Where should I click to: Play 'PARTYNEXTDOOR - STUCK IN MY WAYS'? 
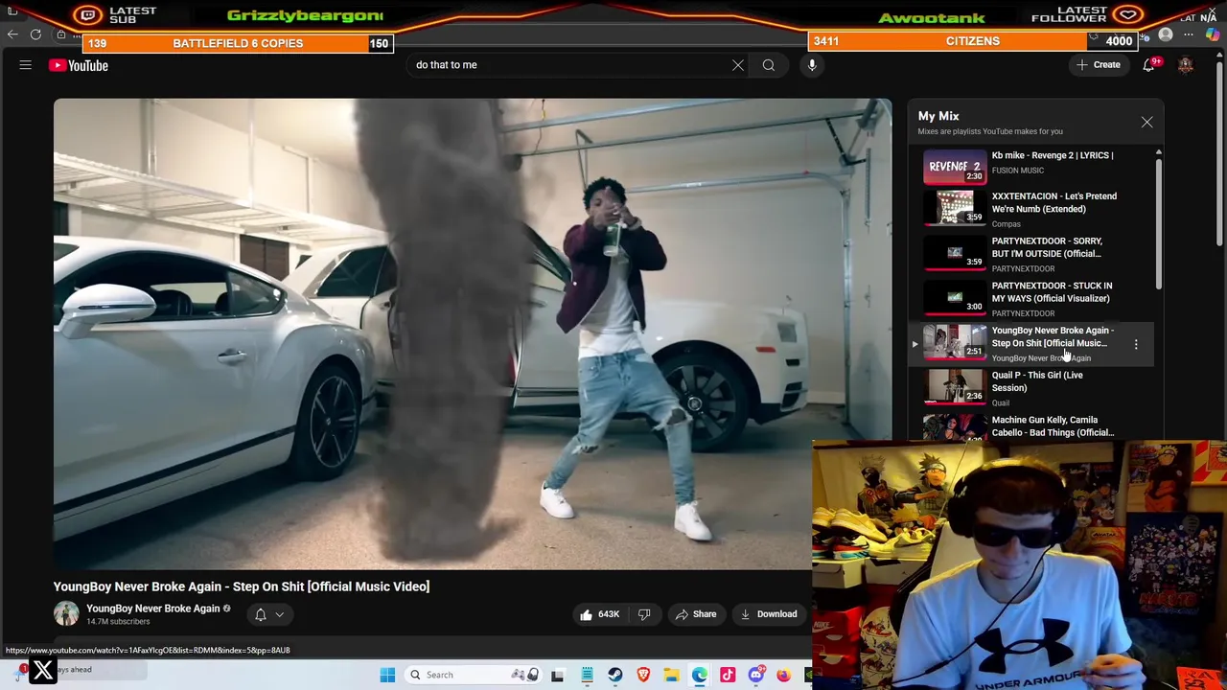point(1052,292)
